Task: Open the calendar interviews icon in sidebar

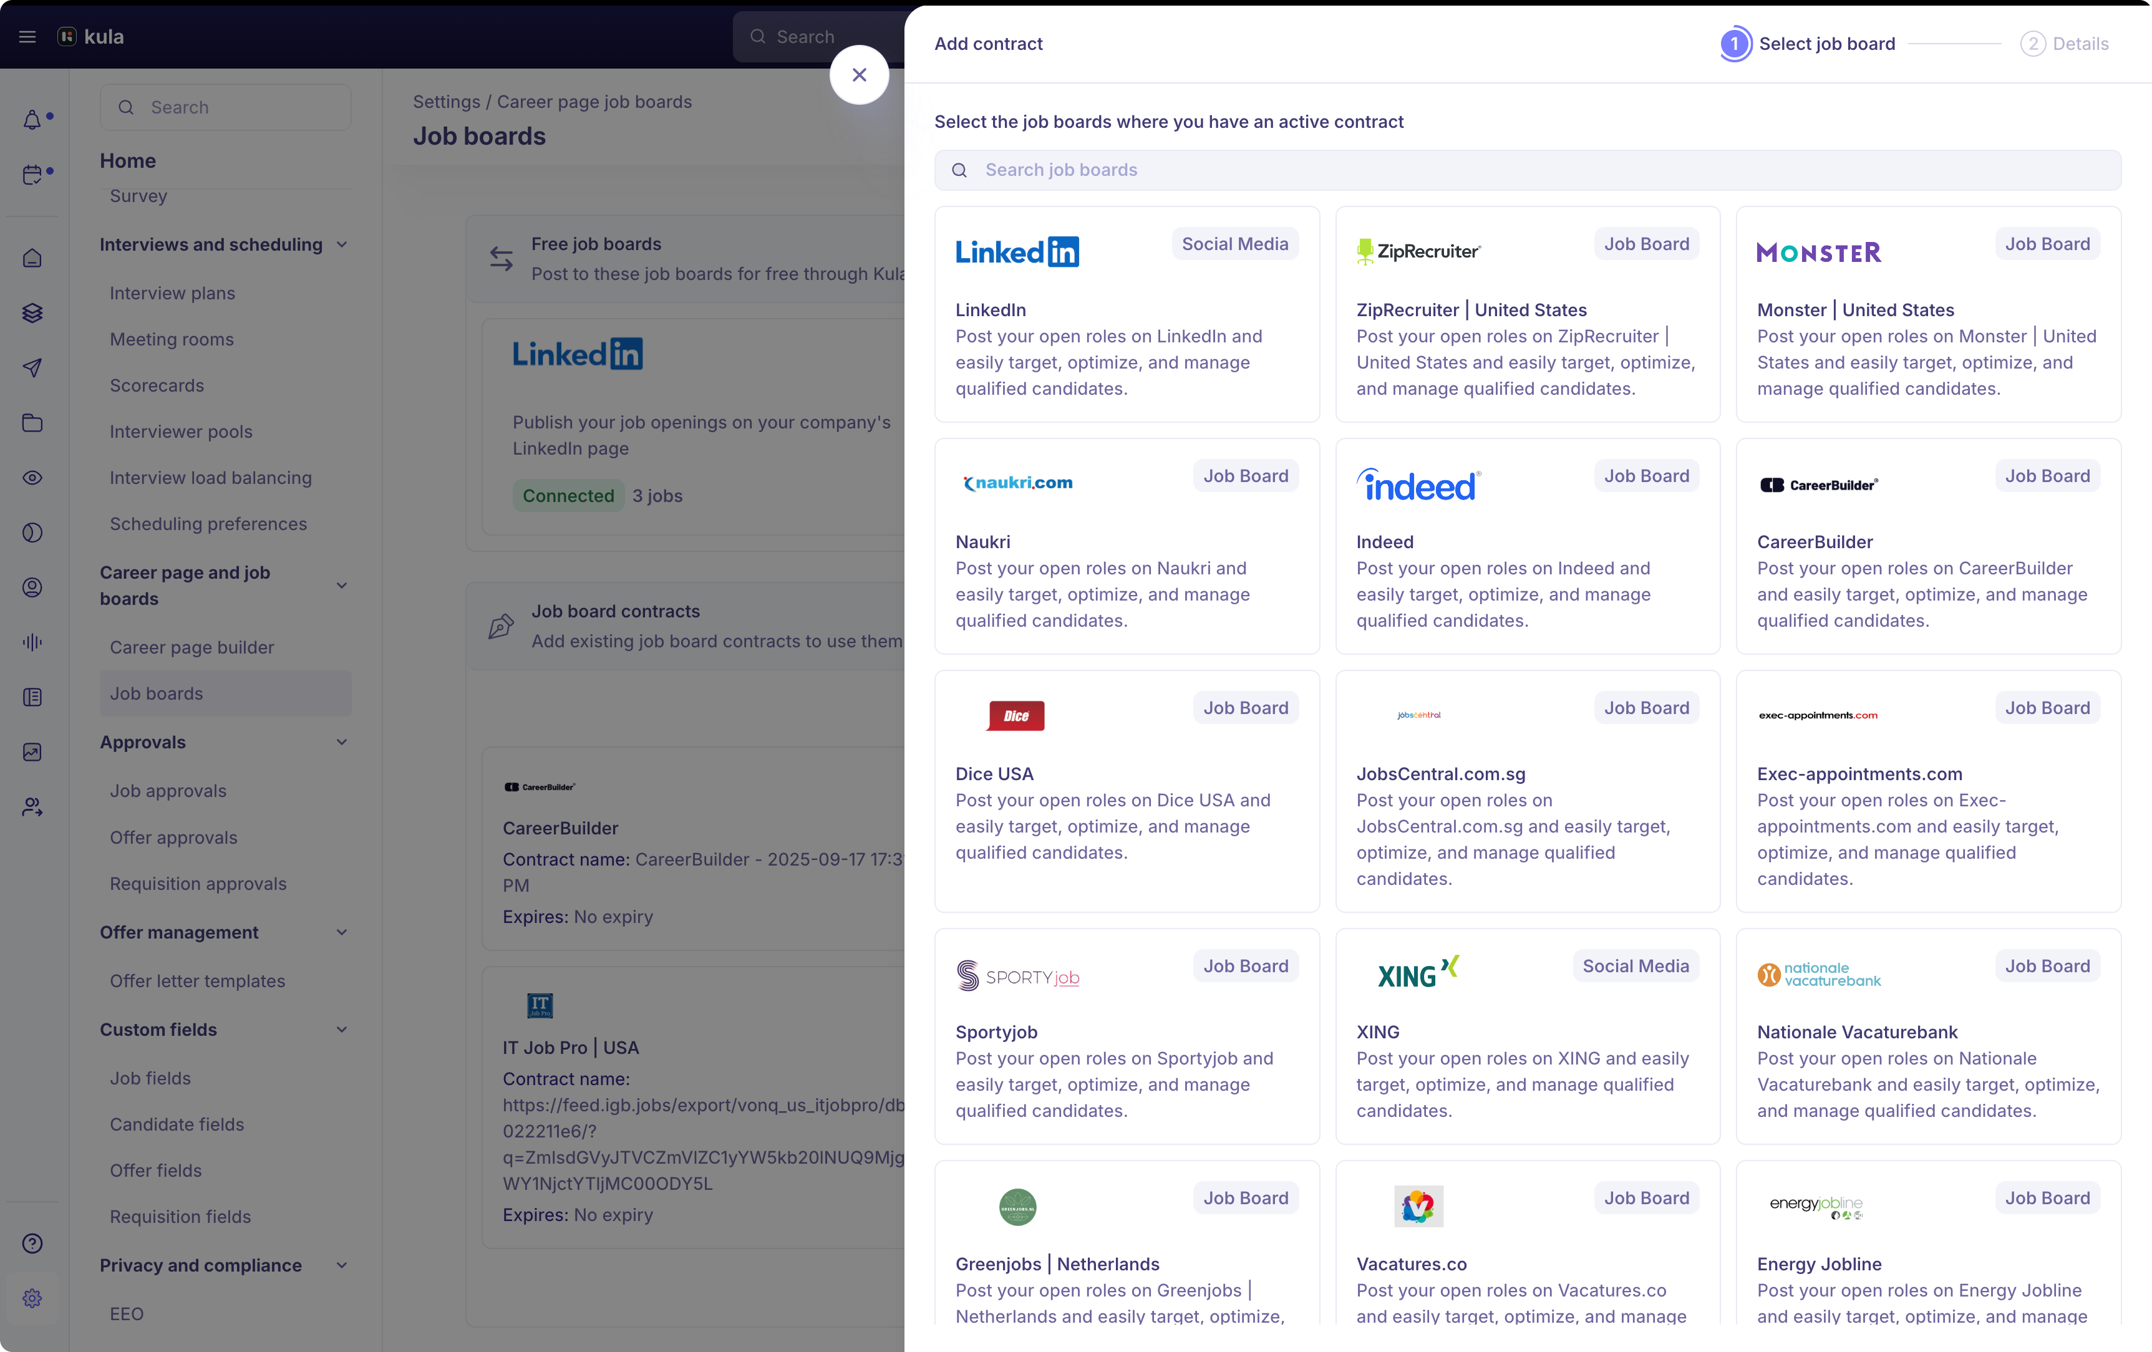Action: (33, 174)
